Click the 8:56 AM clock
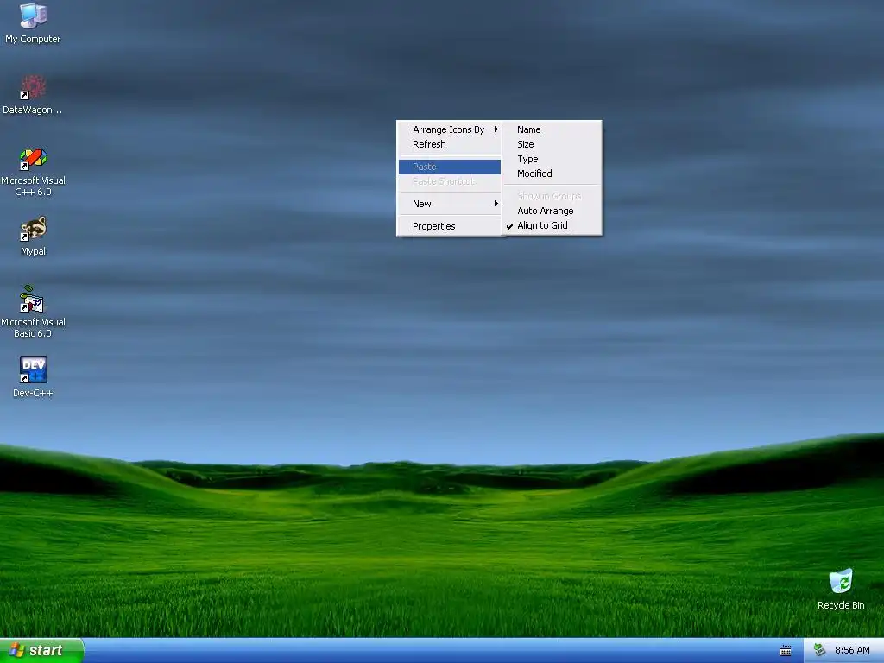This screenshot has height=663, width=884. [852, 650]
